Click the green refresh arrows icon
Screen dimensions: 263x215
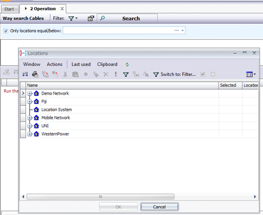pyautogui.click(x=127, y=64)
